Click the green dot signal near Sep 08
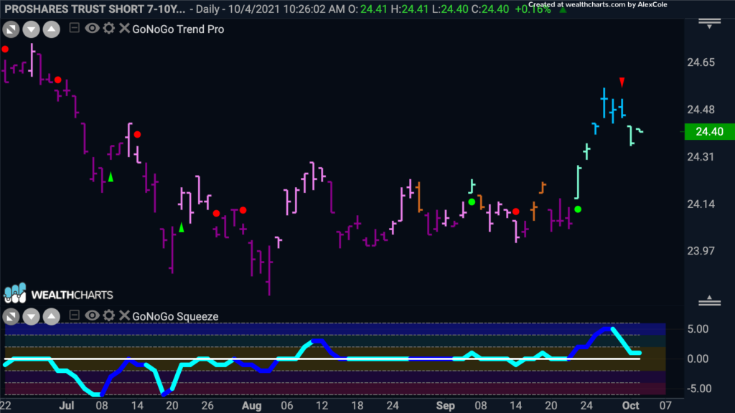The width and height of the screenshot is (735, 413). (x=472, y=201)
